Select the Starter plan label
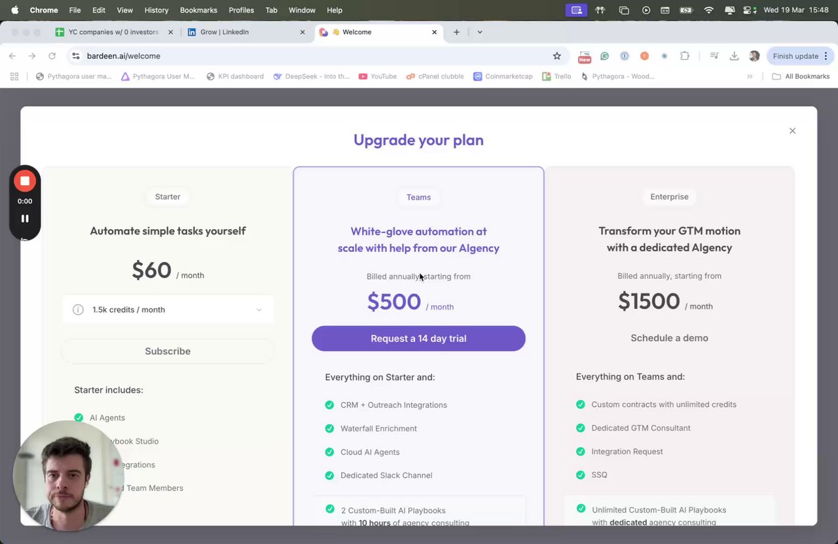The width and height of the screenshot is (838, 544). pyautogui.click(x=168, y=196)
